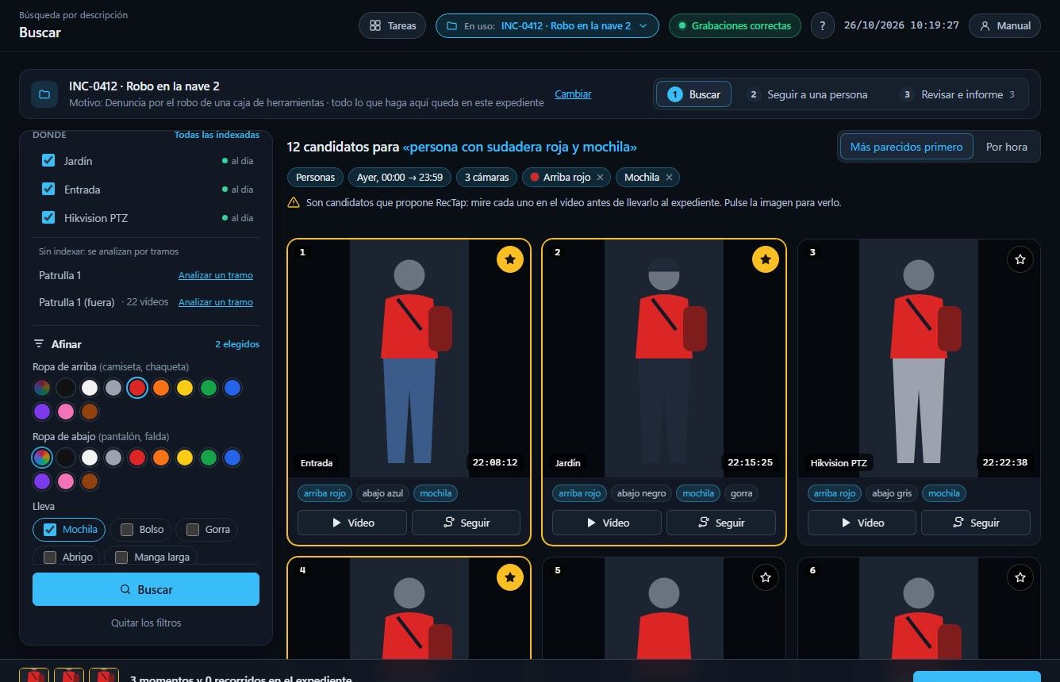Clear filters with Quitar los filtros
The image size is (1060, 682).
(x=146, y=623)
